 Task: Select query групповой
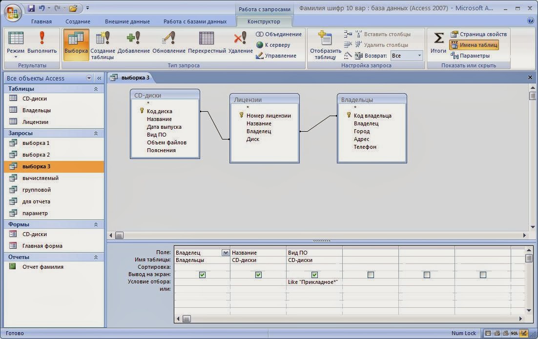pos(54,190)
